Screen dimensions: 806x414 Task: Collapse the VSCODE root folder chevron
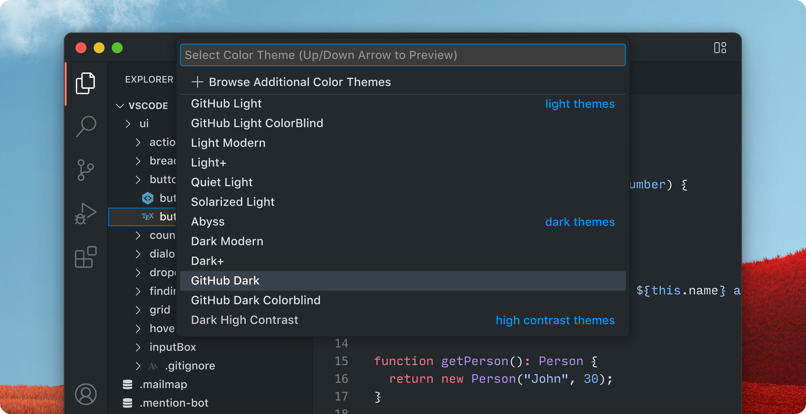tap(120, 106)
